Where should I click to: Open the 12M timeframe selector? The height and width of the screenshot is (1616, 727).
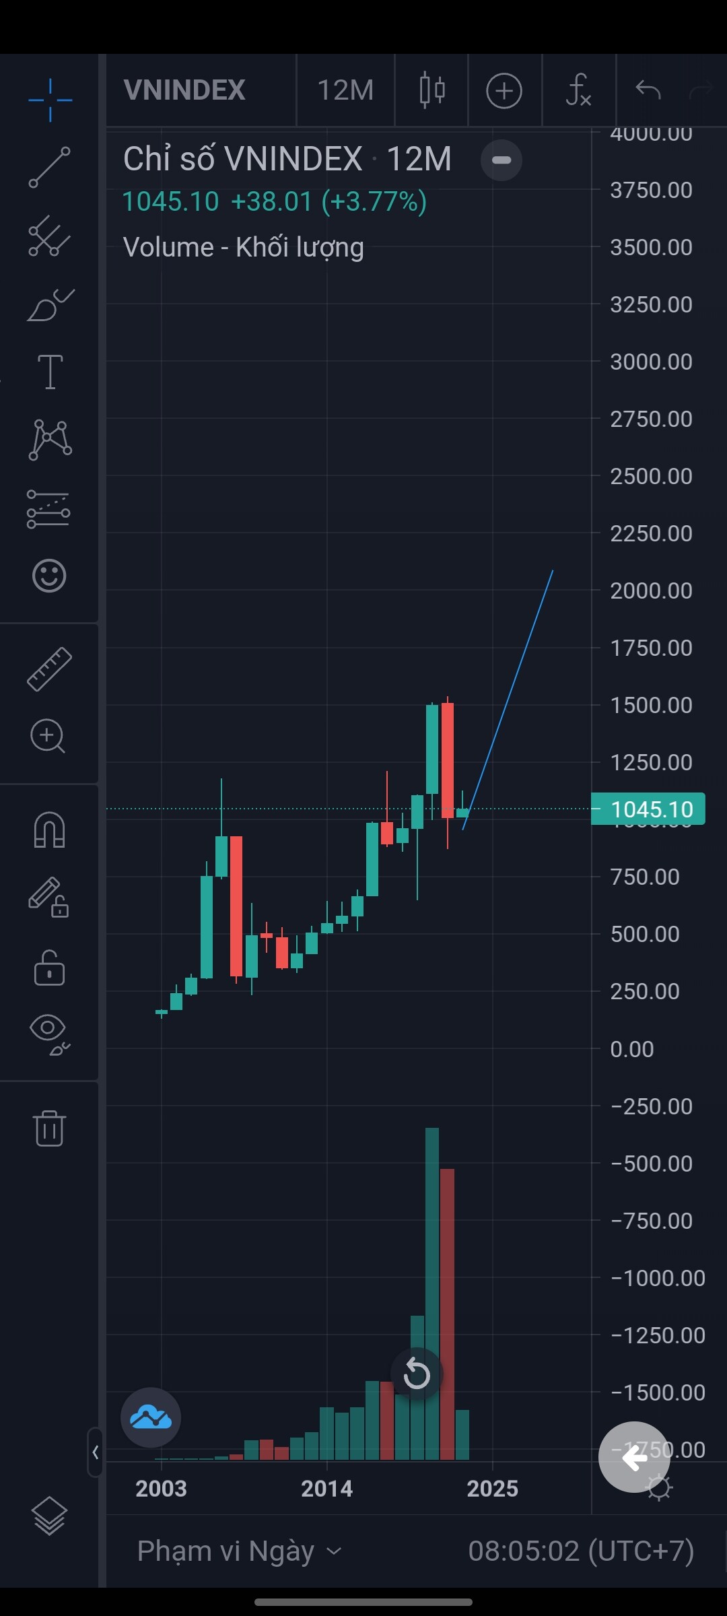(x=345, y=90)
